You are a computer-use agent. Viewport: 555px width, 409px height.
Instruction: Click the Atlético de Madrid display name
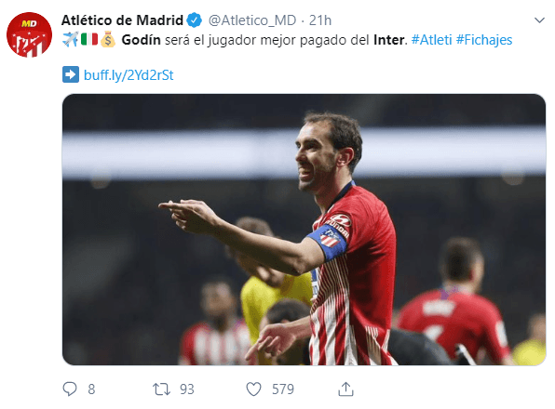[x=122, y=20]
